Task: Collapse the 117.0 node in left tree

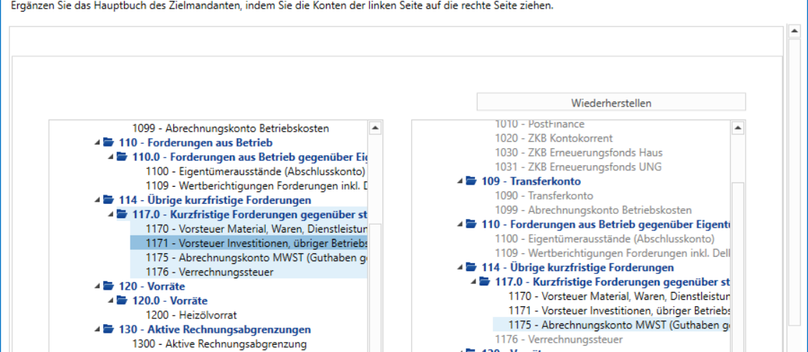Action: pos(111,215)
